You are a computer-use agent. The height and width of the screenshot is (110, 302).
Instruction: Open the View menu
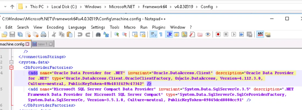(x=38, y=27)
